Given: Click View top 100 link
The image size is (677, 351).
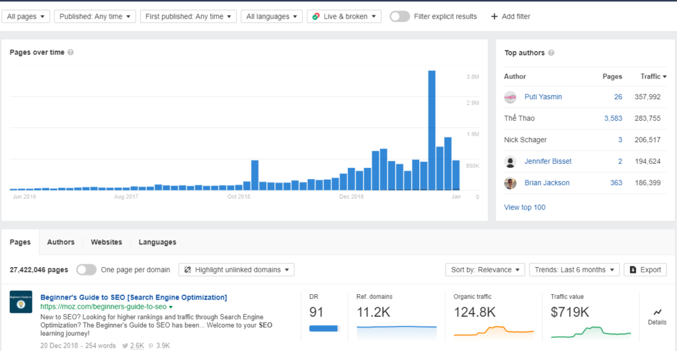Looking at the screenshot, I should pos(524,208).
